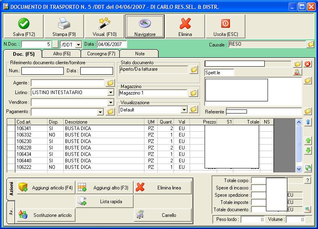Expand the Venditore dropdown
318x229 pixels.
coord(111,102)
